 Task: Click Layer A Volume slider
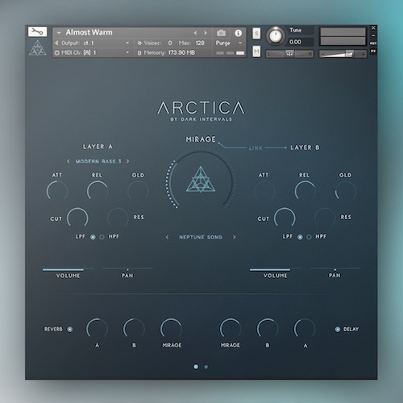click(x=69, y=269)
